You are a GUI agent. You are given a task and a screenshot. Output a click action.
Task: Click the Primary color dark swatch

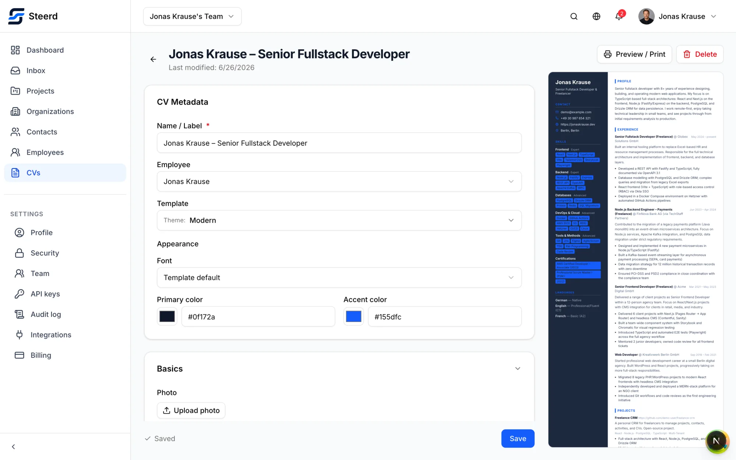(167, 316)
